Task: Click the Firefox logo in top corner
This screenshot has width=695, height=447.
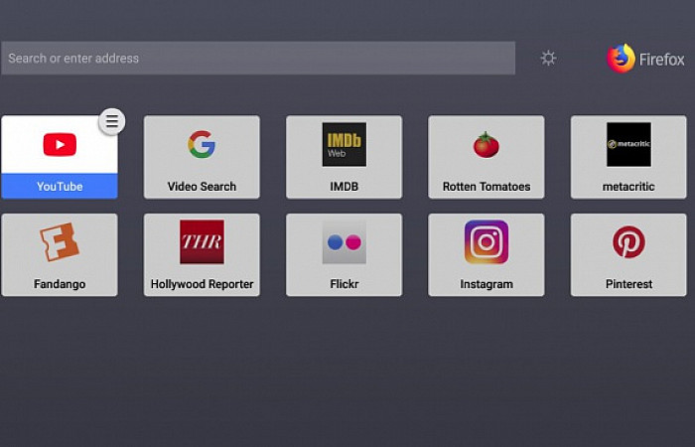Action: click(622, 59)
